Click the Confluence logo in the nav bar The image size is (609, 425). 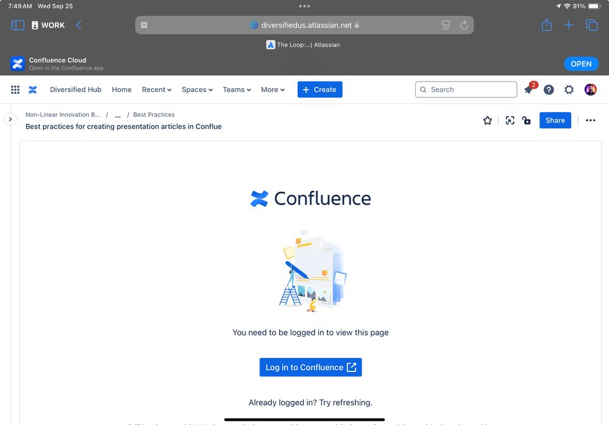point(33,90)
